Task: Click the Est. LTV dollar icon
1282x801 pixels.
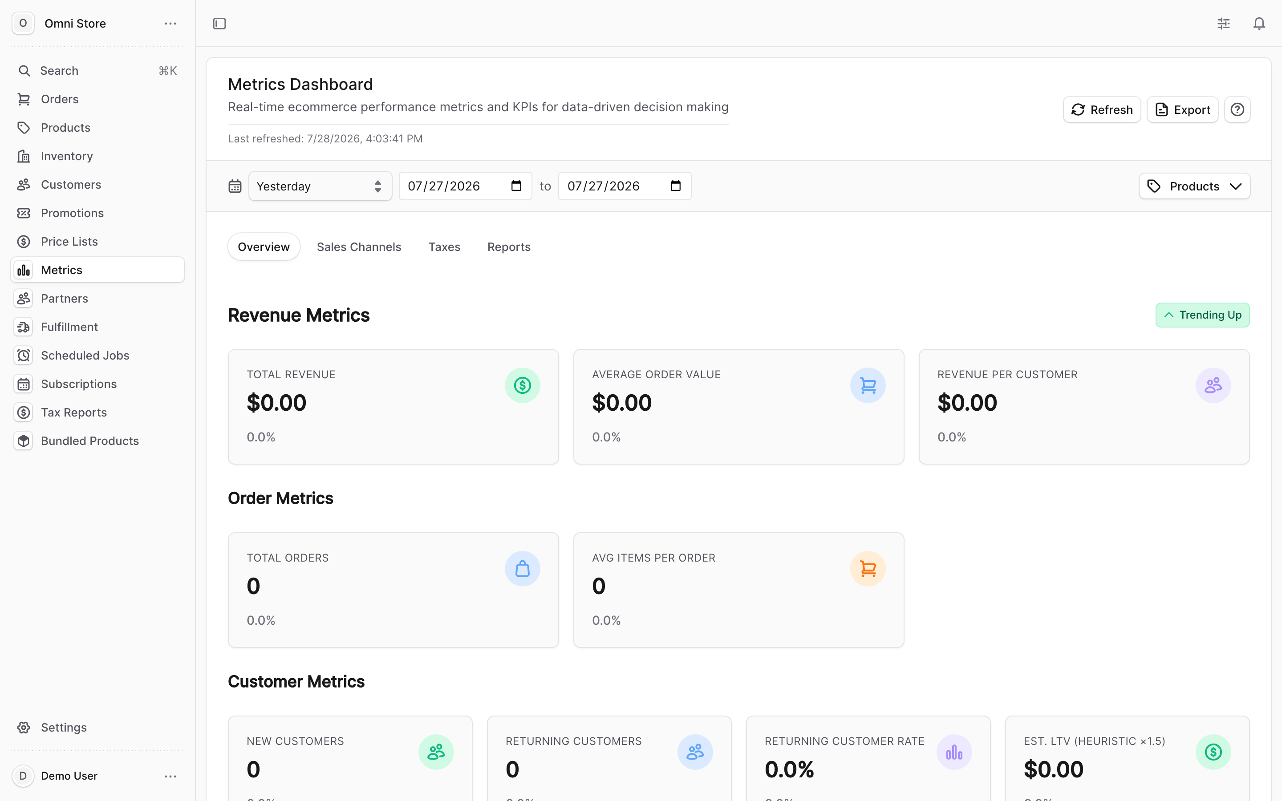Action: [1213, 752]
